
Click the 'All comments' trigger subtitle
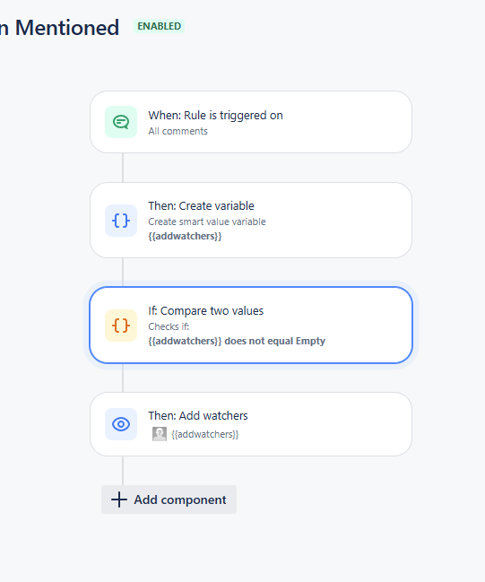[x=178, y=131]
